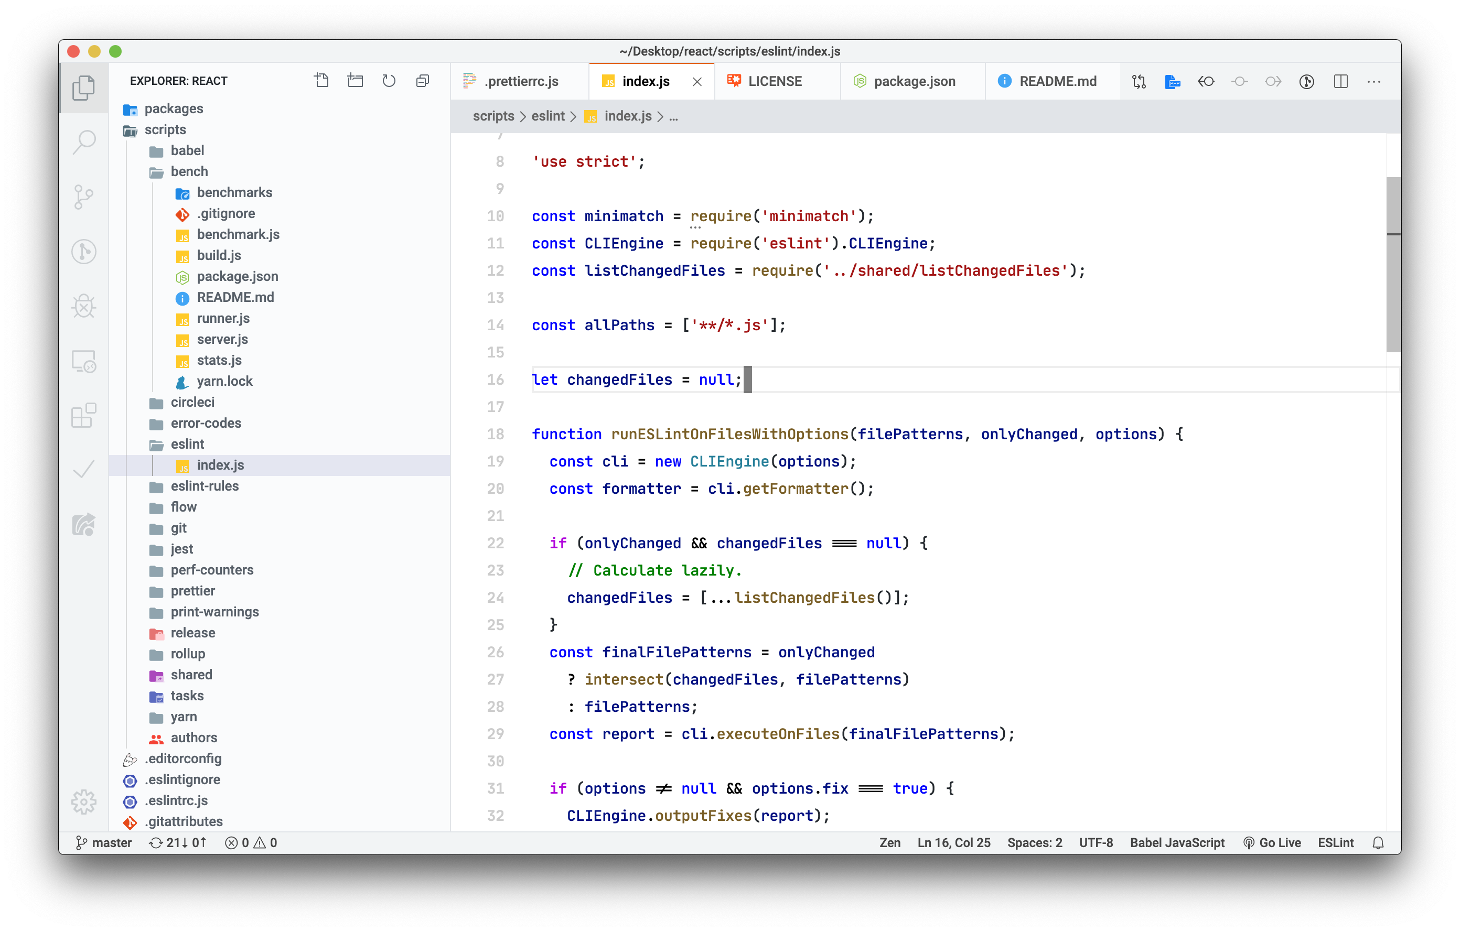
Task: Switch to the package.json tab
Action: click(914, 81)
